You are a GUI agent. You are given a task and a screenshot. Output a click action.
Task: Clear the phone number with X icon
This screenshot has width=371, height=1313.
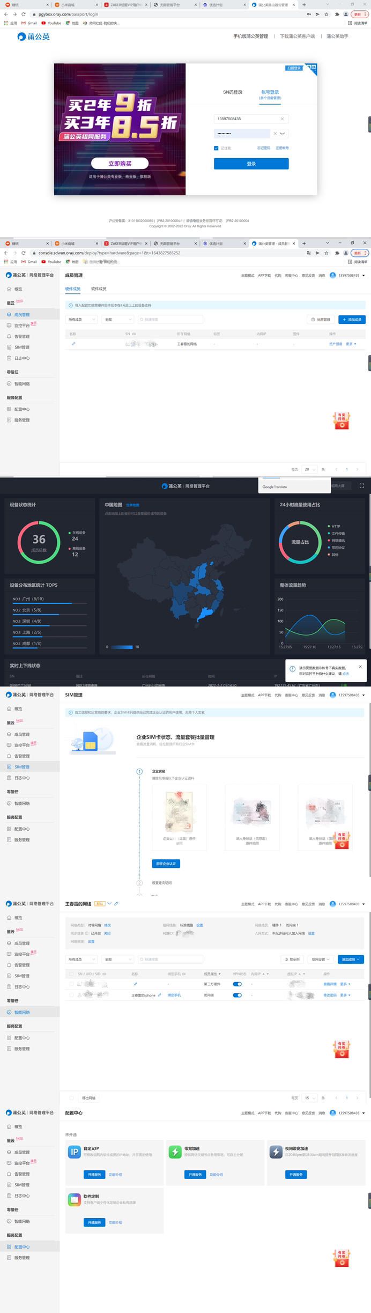coord(283,119)
